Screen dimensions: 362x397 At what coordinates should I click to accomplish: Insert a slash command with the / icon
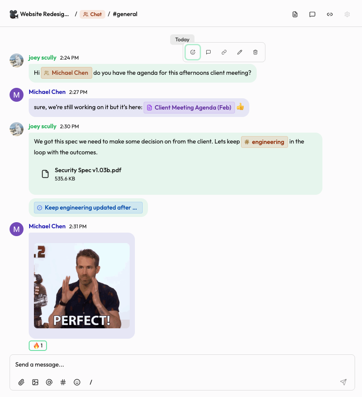[91, 382]
